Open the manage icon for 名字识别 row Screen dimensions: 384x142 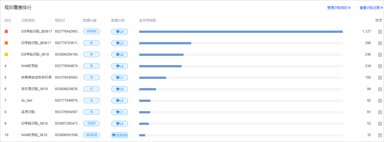pyautogui.click(x=380, y=112)
